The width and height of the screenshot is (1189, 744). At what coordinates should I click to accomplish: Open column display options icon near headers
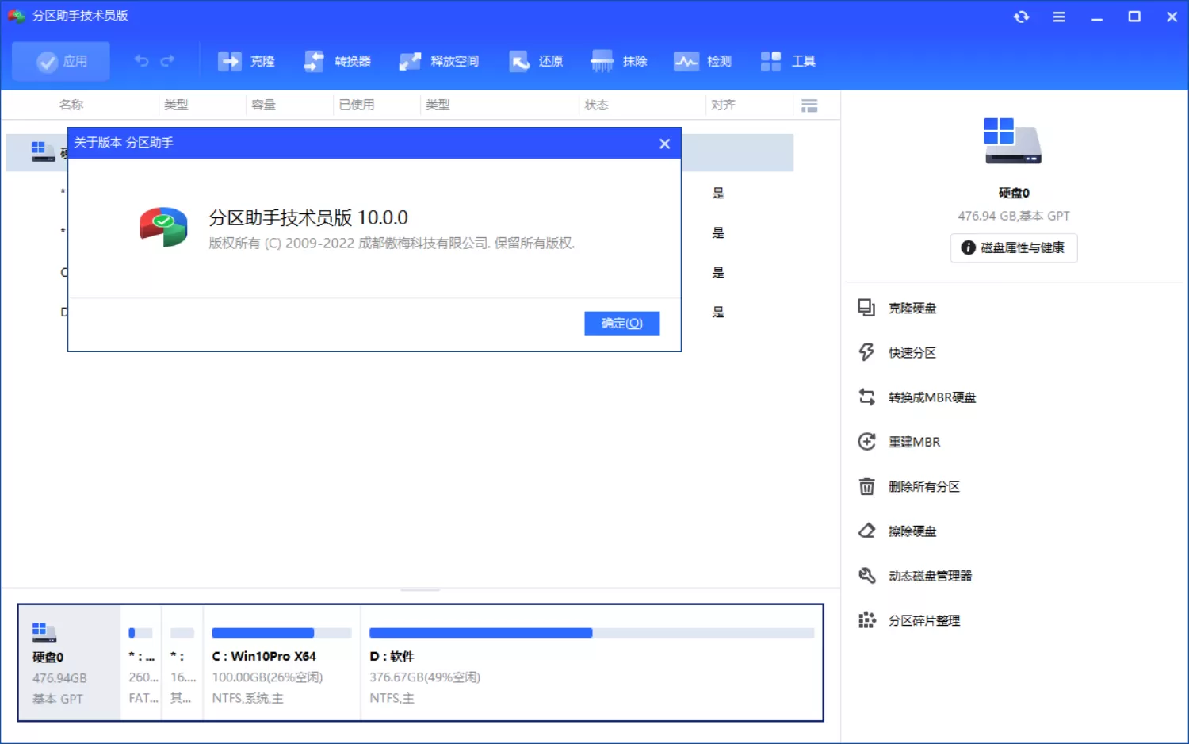tap(810, 104)
